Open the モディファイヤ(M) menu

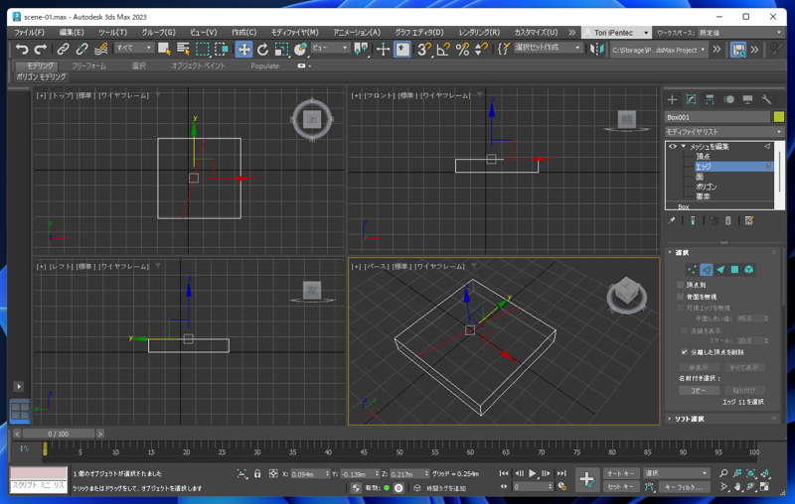(x=294, y=33)
